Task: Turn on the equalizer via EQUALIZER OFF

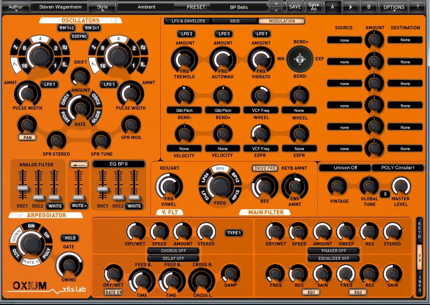Action: coord(334,258)
